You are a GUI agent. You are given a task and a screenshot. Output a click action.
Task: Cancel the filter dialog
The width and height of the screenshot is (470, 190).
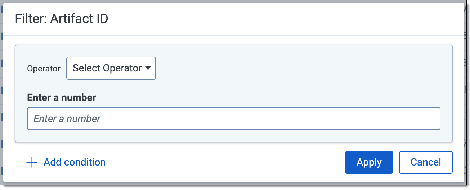(x=426, y=162)
